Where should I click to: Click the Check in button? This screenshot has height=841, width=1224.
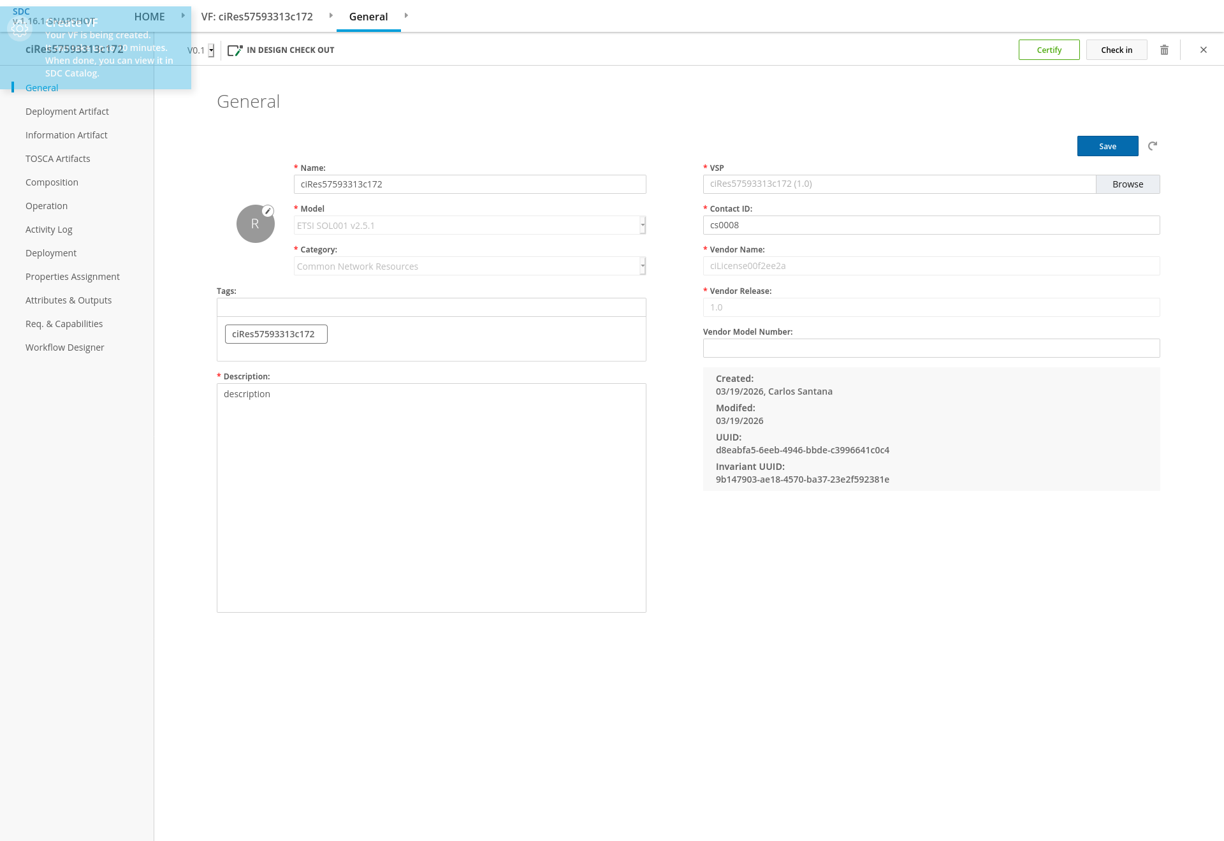point(1116,50)
